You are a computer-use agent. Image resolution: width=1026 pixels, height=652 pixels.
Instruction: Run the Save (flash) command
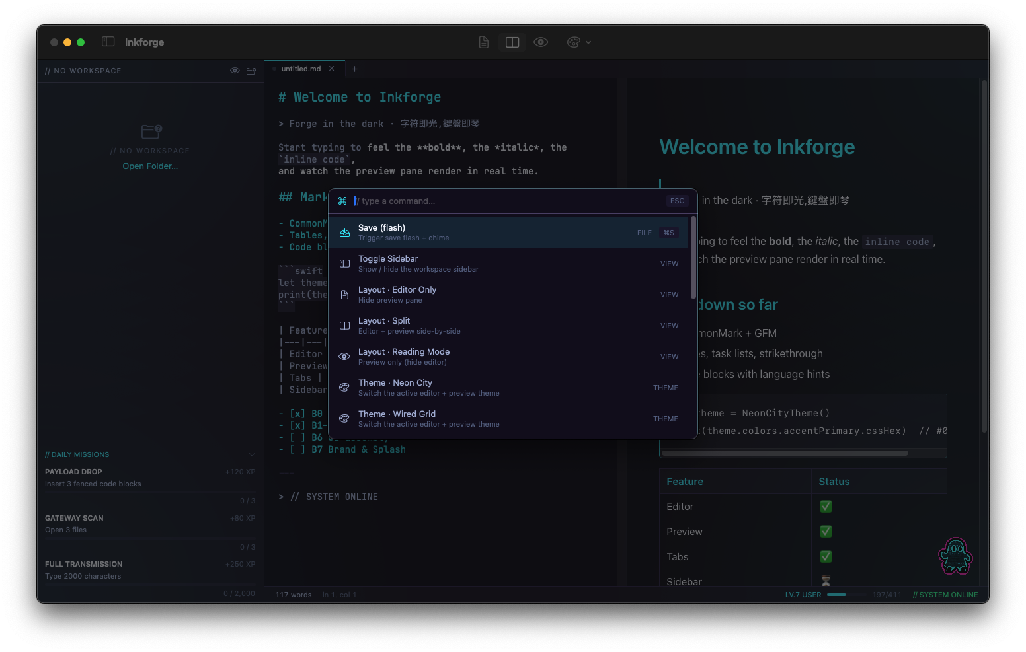[x=509, y=233]
